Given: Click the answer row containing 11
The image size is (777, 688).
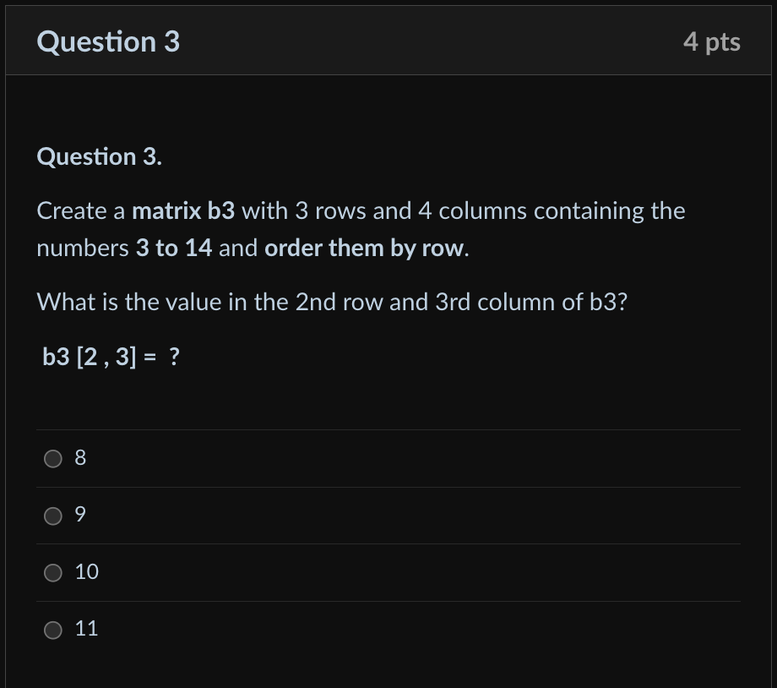Looking at the screenshot, I should [x=388, y=629].
